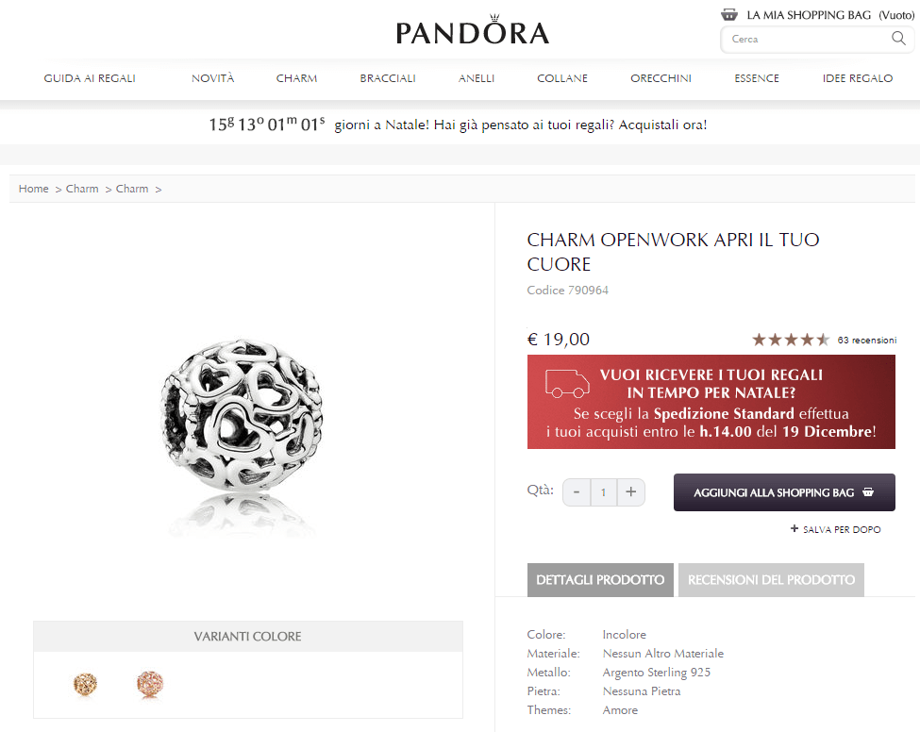Click the star rating icons
This screenshot has height=732, width=920.
pyautogui.click(x=790, y=340)
